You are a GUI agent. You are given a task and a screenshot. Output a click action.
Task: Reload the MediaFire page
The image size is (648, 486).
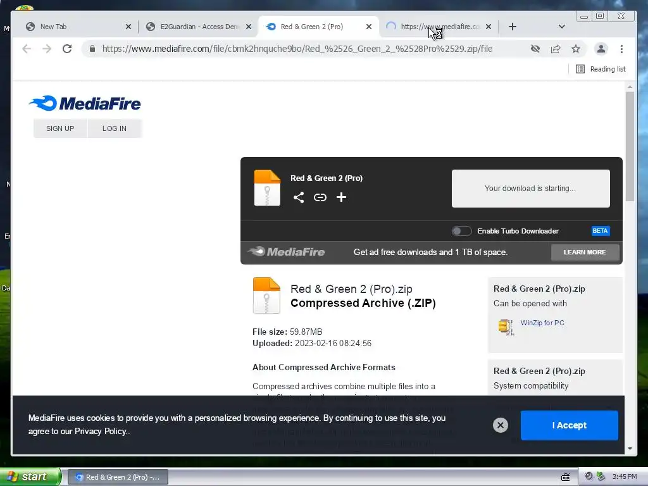point(67,49)
